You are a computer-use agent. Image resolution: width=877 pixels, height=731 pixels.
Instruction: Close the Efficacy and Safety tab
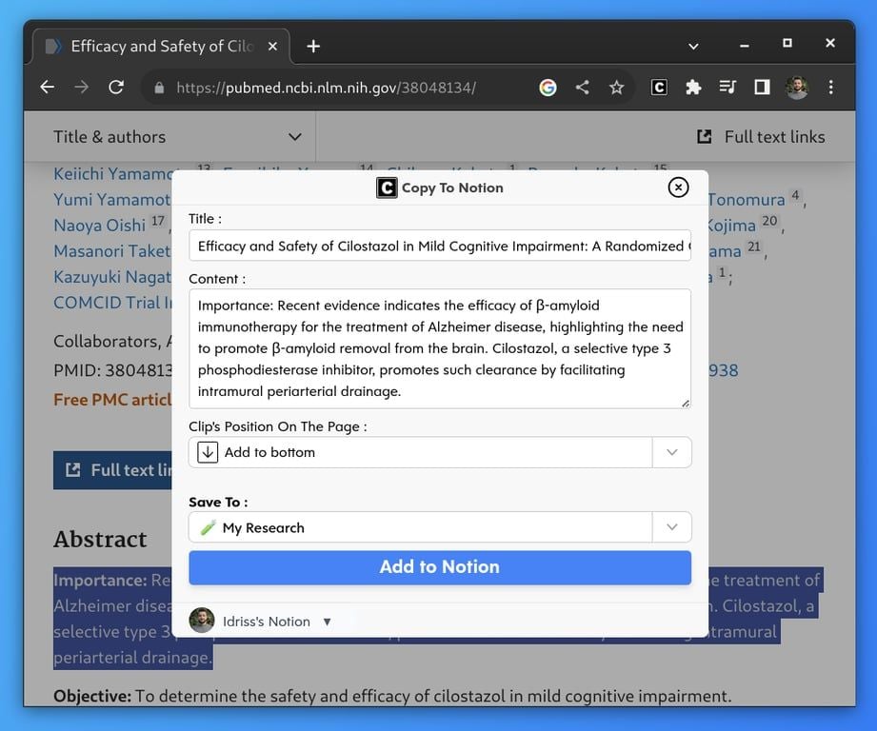(272, 47)
